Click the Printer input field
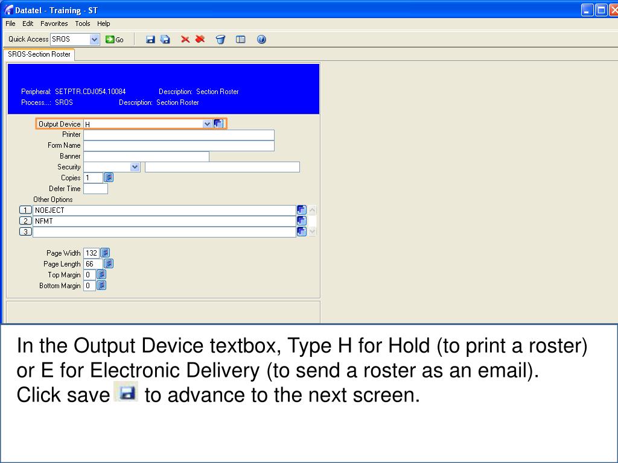The width and height of the screenshot is (618, 463). point(179,134)
